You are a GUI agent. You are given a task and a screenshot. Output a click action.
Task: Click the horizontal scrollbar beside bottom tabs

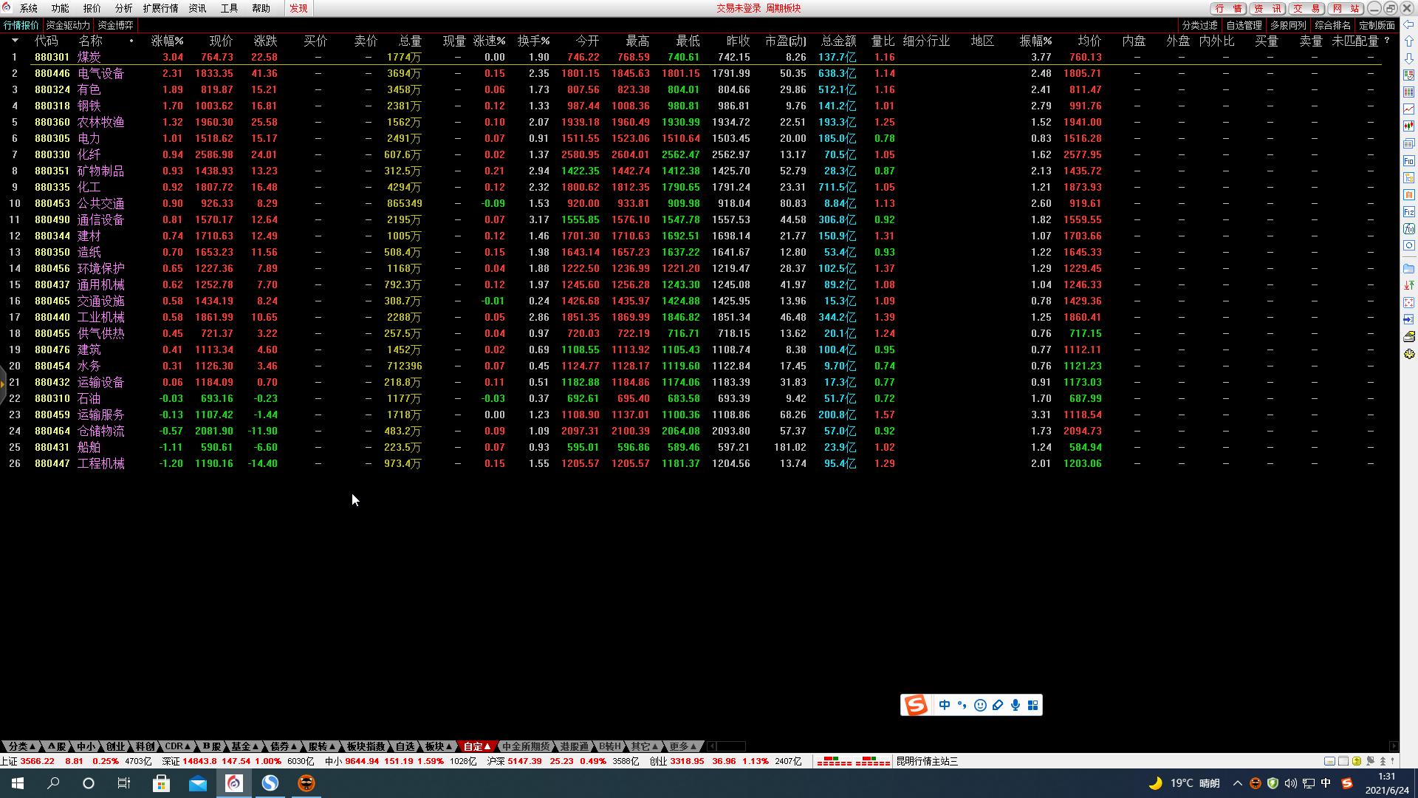pos(731,746)
